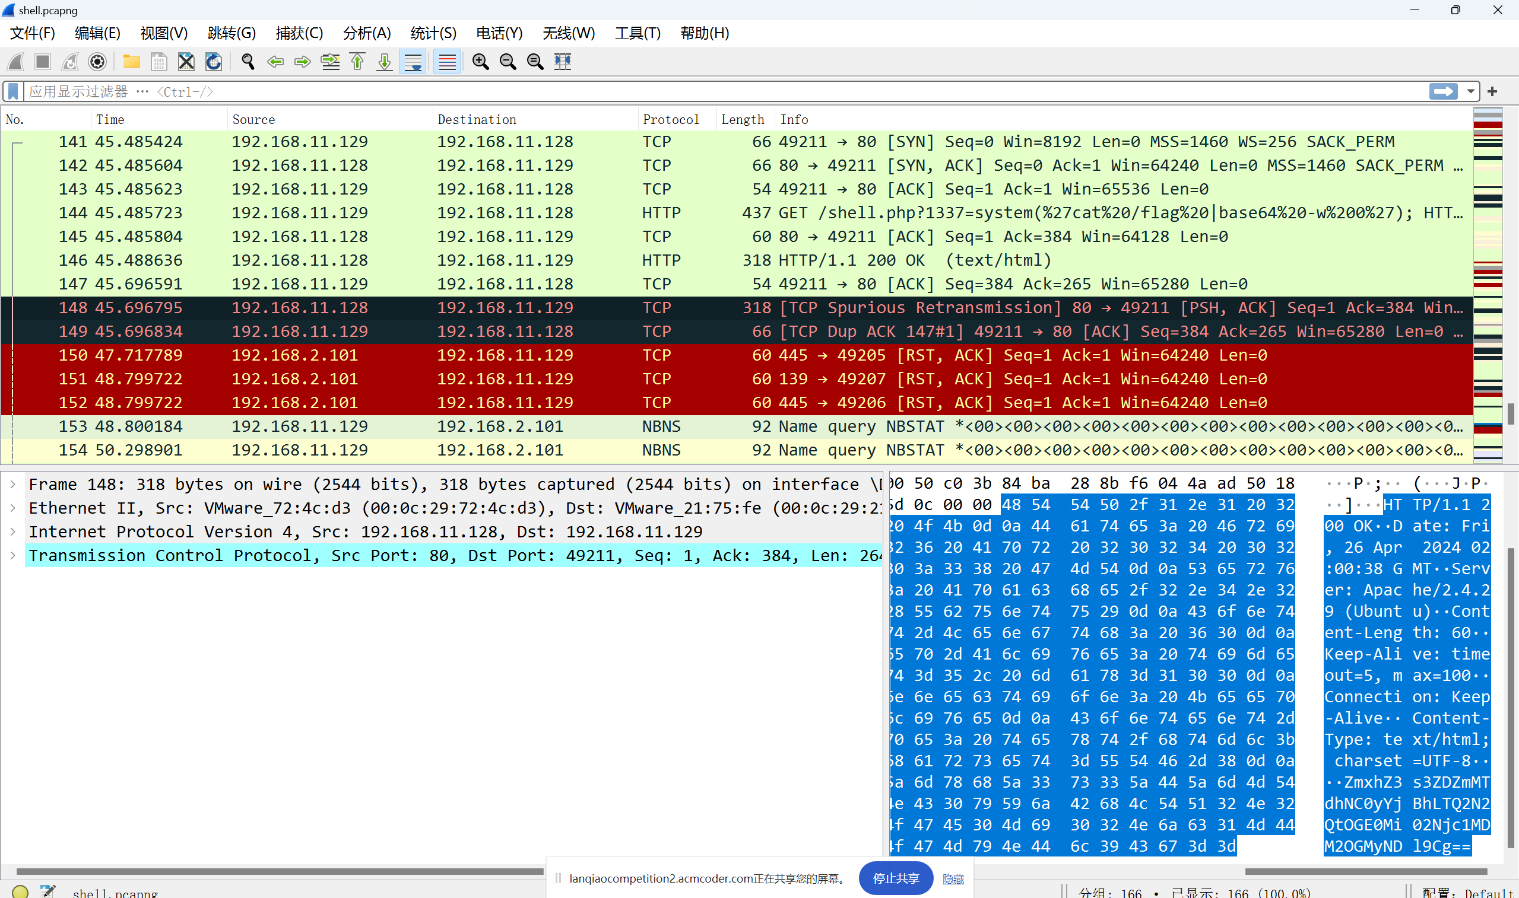This screenshot has height=898, width=1519.
Task: Click the go to specified packet icon
Action: pyautogui.click(x=330, y=61)
